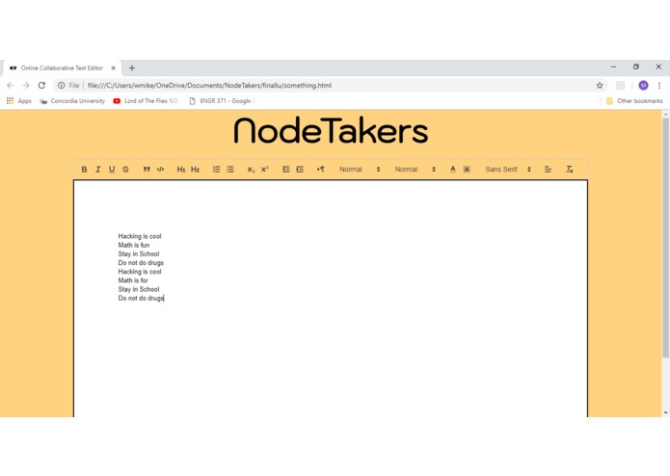The height and width of the screenshot is (476, 670).
Task: Click scrollbar down arrow
Action: pyautogui.click(x=665, y=412)
